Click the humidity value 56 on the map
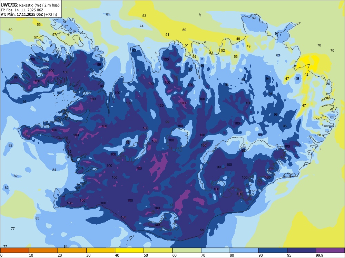The image size is (345, 258). click(236, 56)
